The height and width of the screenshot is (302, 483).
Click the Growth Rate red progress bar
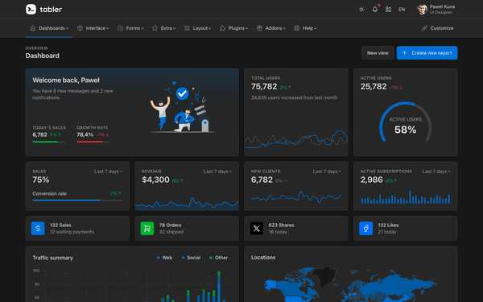(x=93, y=142)
